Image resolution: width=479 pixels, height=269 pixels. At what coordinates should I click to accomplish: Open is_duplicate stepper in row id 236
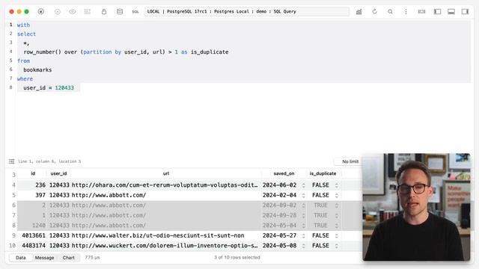tap(336, 185)
